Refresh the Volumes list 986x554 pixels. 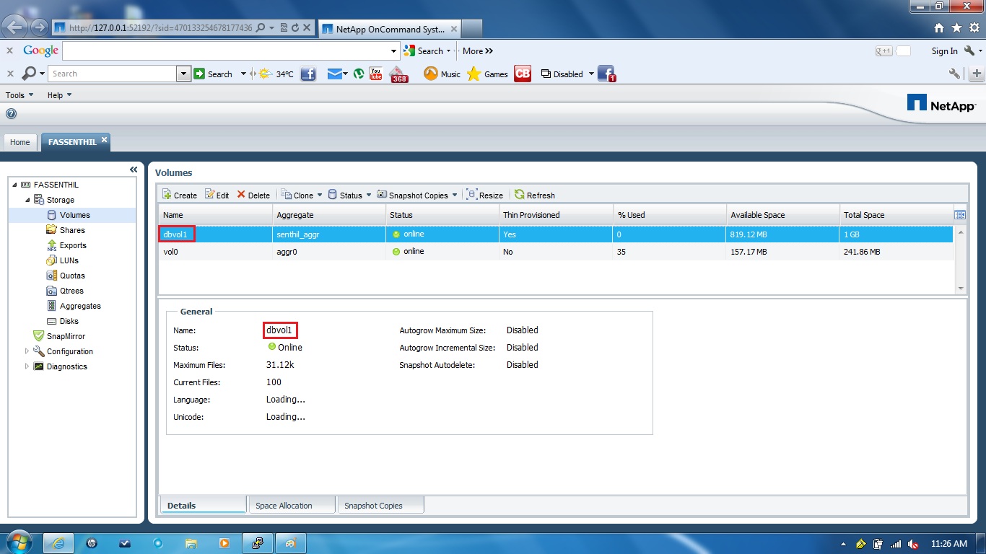pyautogui.click(x=535, y=194)
